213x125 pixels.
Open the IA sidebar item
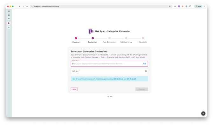(x=9, y=18)
